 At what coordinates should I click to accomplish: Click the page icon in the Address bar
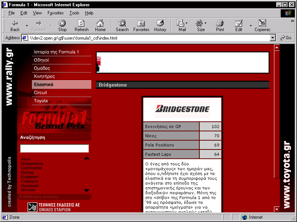coord(25,38)
